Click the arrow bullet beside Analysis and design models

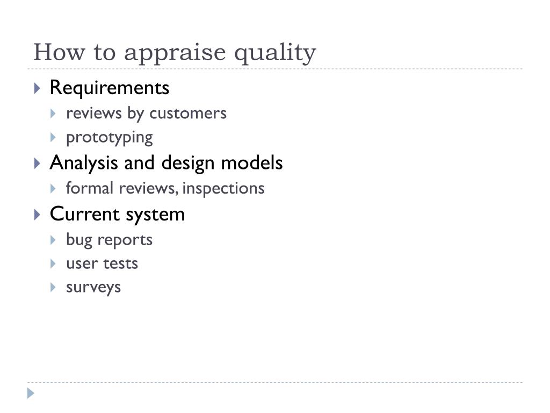37,163
